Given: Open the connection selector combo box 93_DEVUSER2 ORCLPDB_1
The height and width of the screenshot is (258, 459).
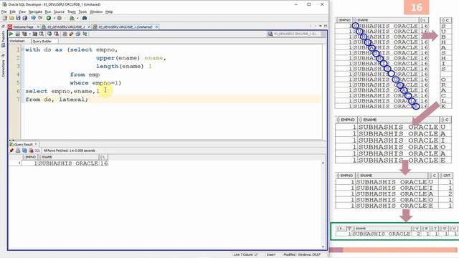Looking at the screenshot, I should point(296,34).
